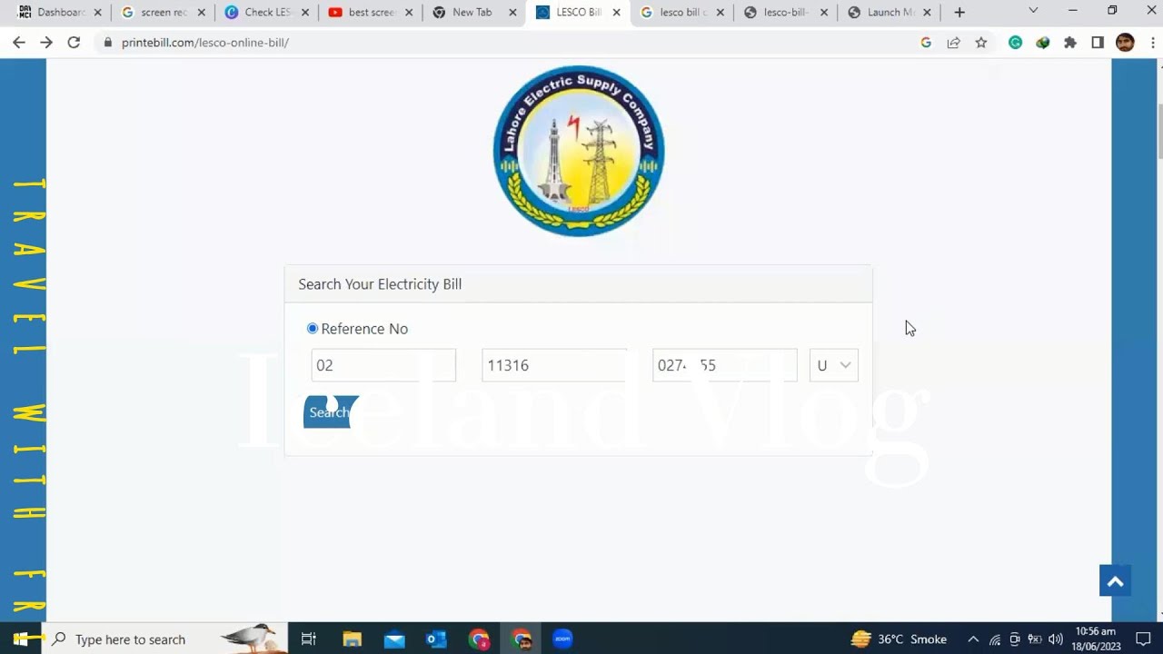
Task: Toggle the browser side panel
Action: pyautogui.click(x=1098, y=43)
